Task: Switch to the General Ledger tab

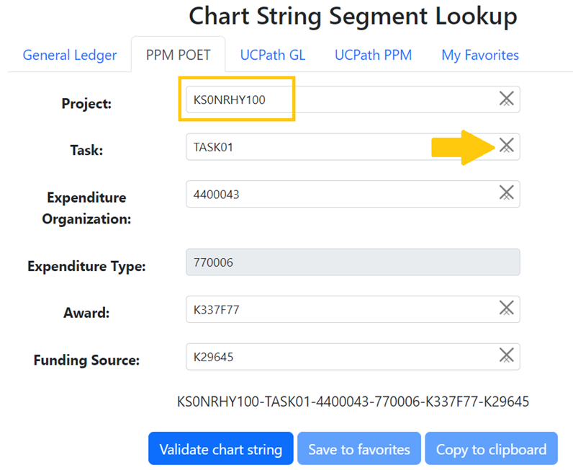Action: click(69, 55)
